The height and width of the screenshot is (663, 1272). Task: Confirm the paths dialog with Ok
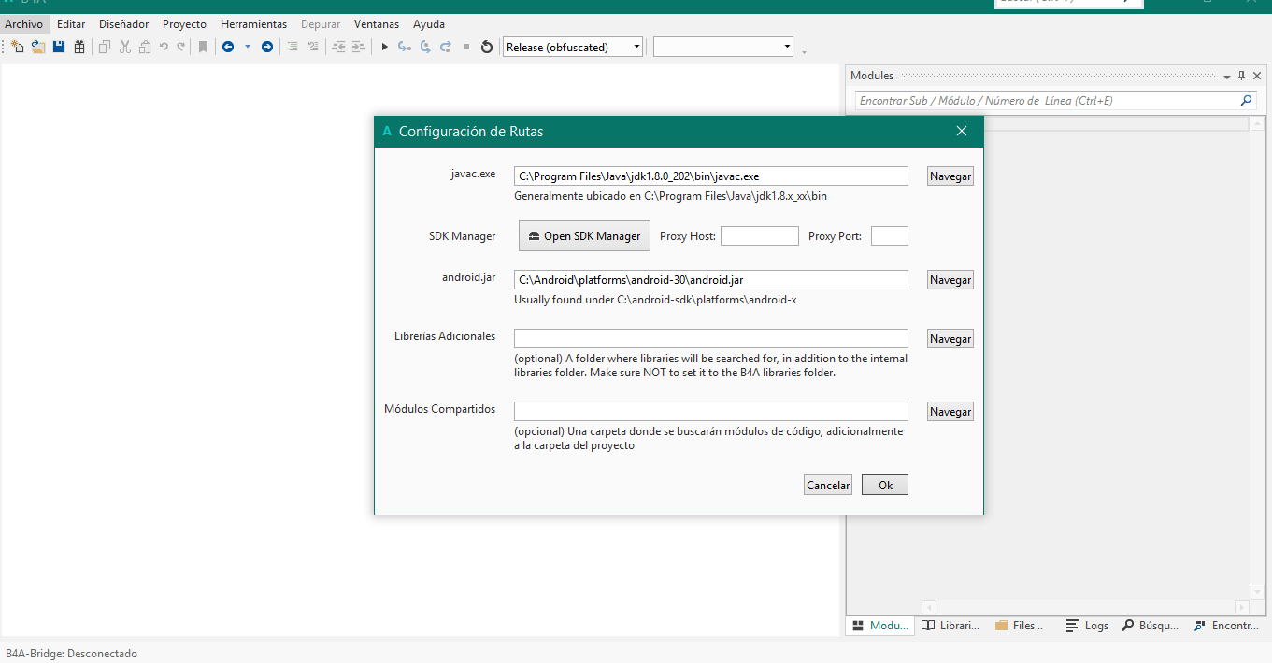click(x=884, y=485)
